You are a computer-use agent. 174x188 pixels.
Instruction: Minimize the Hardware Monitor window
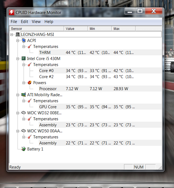[130, 11]
